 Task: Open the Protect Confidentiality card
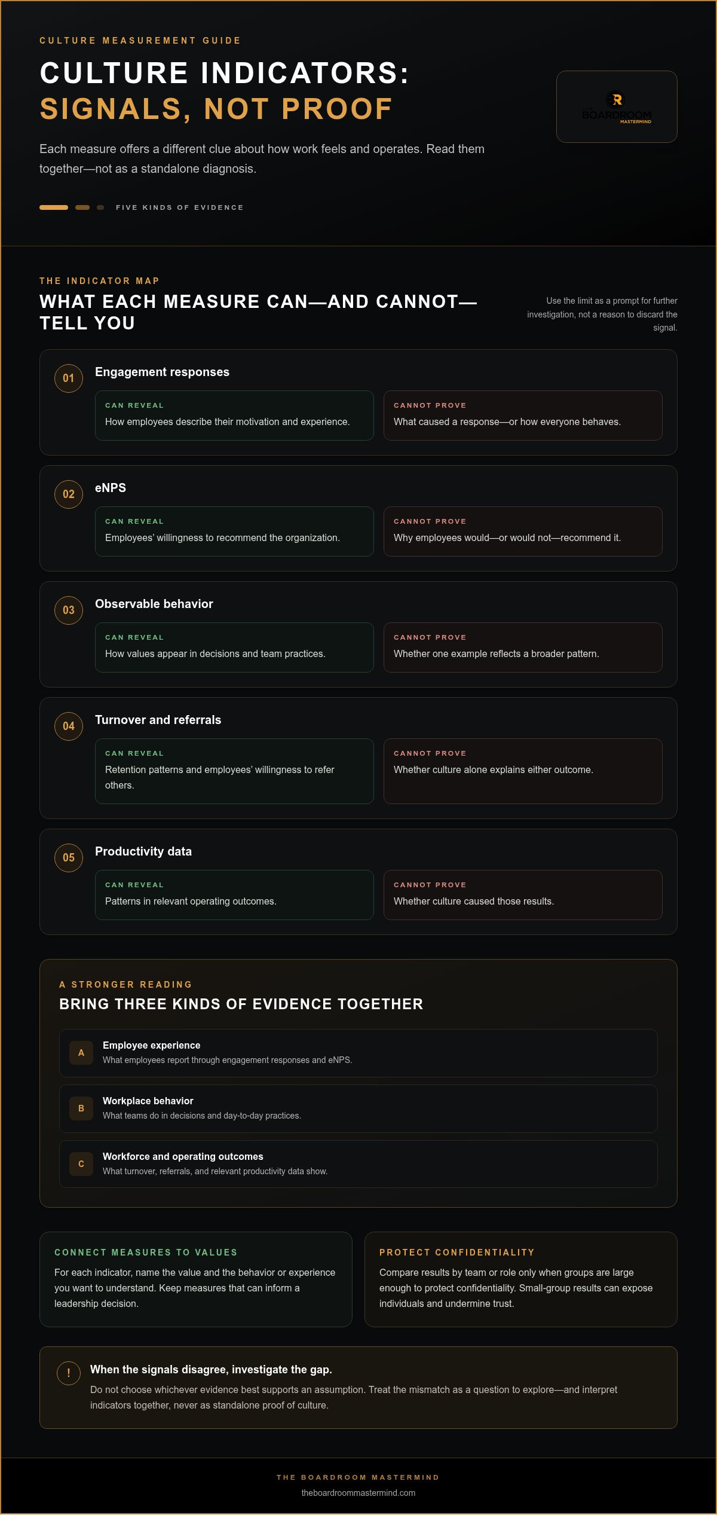pos(521,1279)
